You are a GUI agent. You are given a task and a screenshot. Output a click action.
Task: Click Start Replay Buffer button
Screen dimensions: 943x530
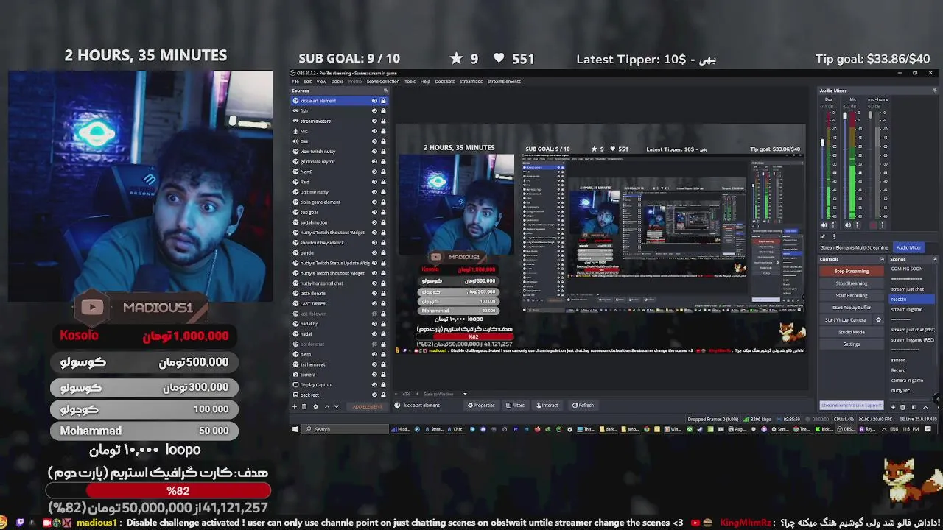(852, 308)
